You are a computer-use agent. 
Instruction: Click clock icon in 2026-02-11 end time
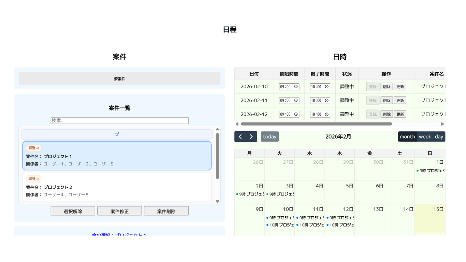click(x=327, y=101)
